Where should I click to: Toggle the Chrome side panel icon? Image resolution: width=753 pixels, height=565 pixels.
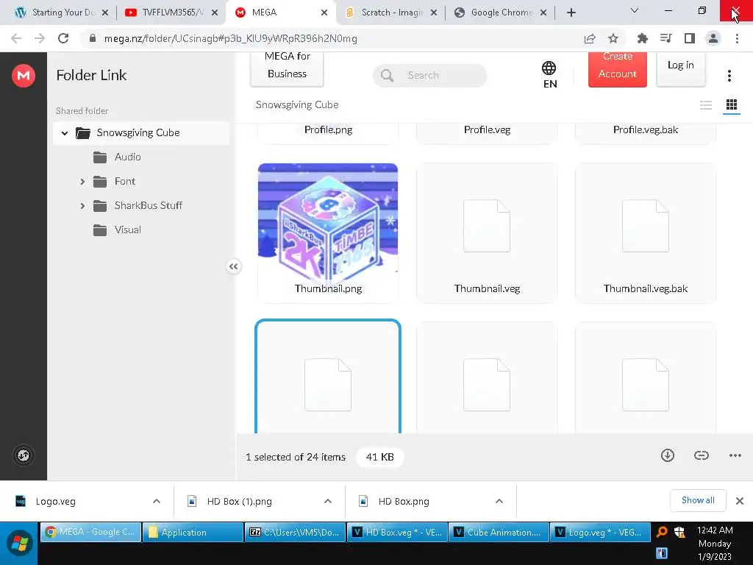[x=690, y=38]
